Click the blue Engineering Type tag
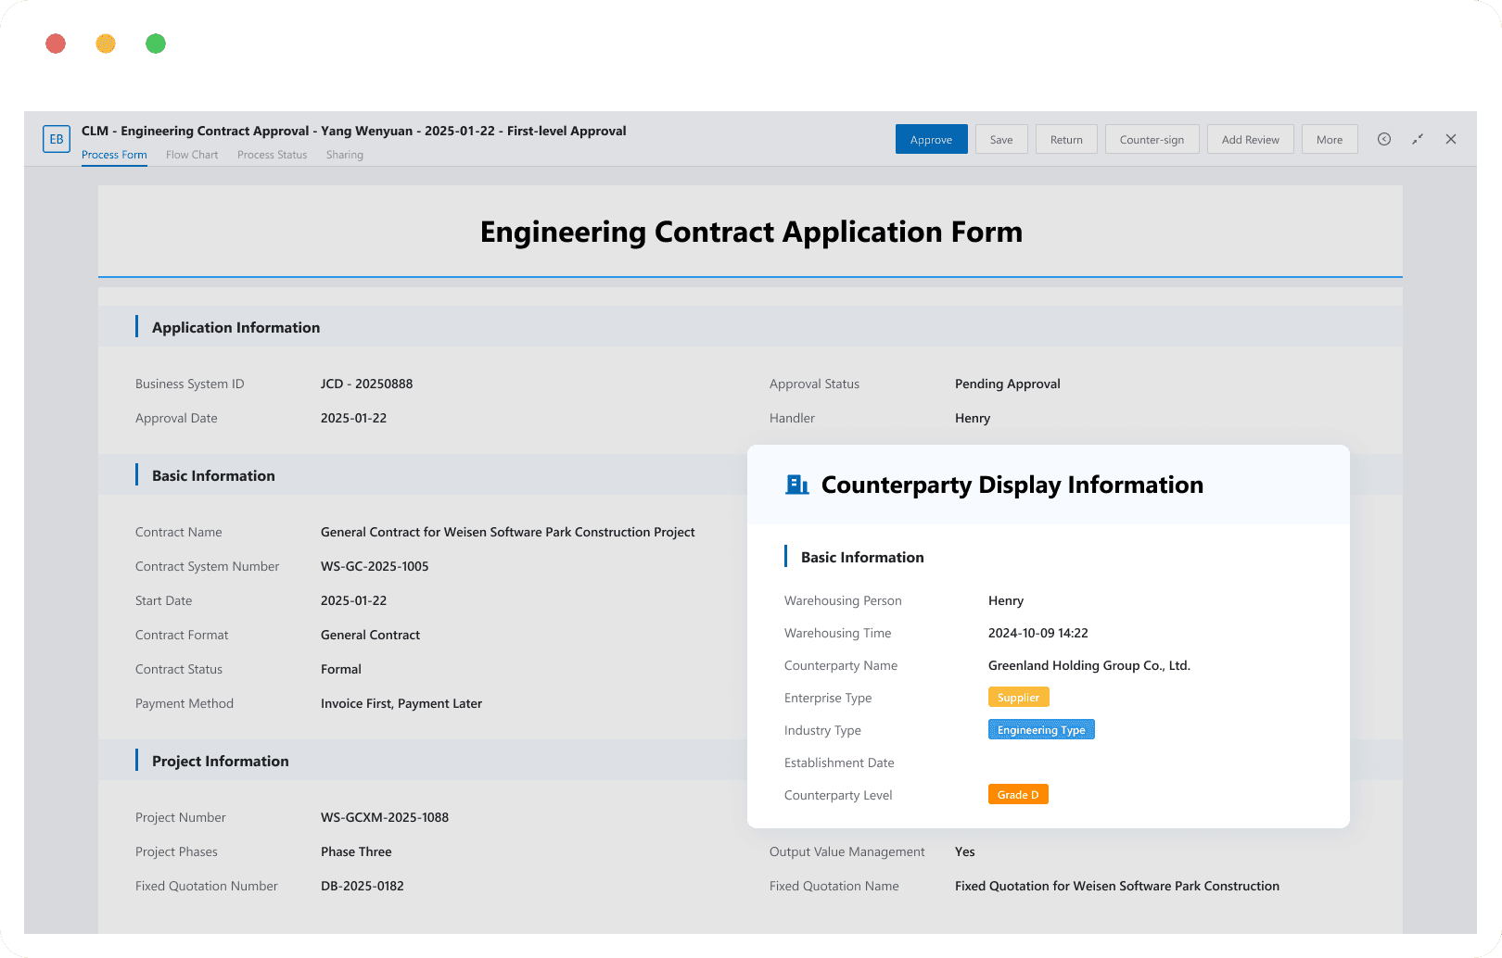Screen dimensions: 1502x958 (x=1041, y=730)
